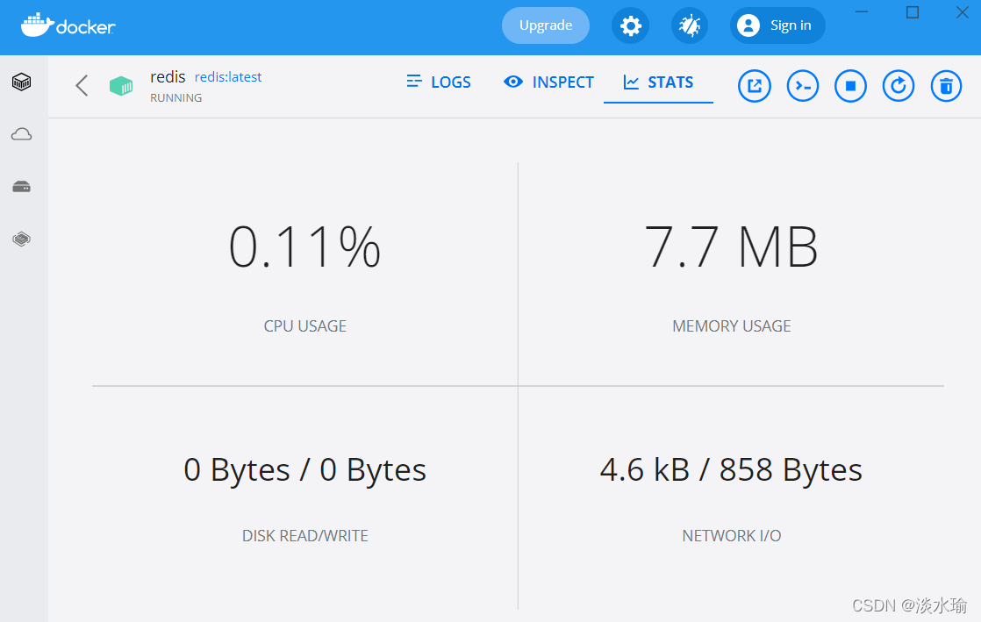Click the 4.6 kB / 858 Bytes value
Viewport: 981px width, 622px height.
[x=732, y=470]
